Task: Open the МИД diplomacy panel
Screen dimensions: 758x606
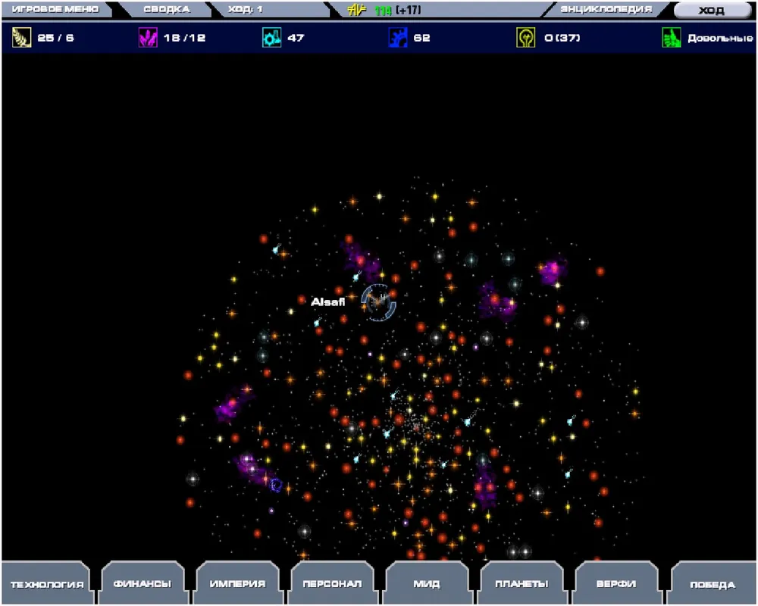Action: pyautogui.click(x=427, y=584)
